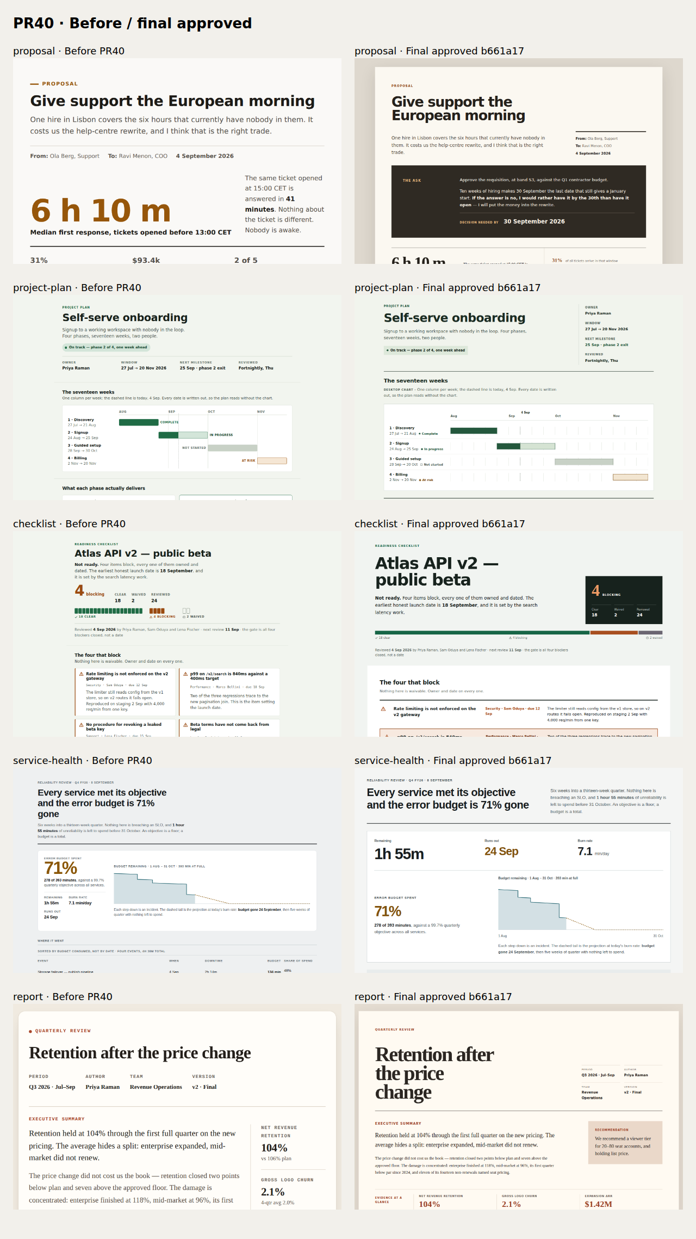Click segmented readiness progress bar in Before checklist
This screenshot has width=696, height=1239.
click(x=132, y=611)
